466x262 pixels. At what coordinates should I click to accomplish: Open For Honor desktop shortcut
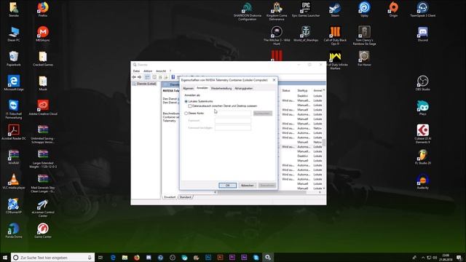[x=364, y=58]
